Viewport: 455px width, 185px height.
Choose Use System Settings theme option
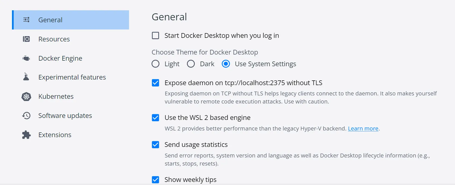pos(226,64)
